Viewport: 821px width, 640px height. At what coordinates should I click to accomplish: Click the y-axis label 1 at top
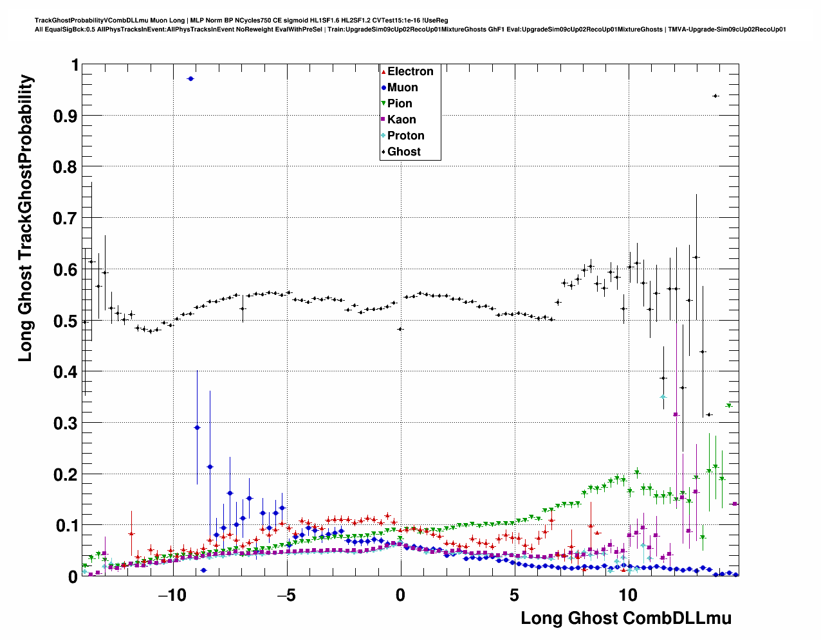(x=75, y=65)
